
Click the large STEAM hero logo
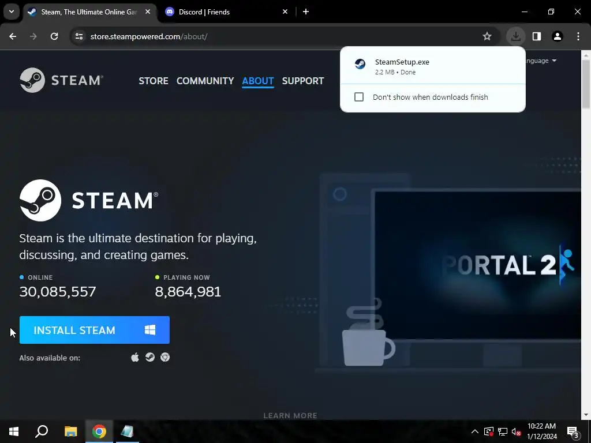pos(89,200)
